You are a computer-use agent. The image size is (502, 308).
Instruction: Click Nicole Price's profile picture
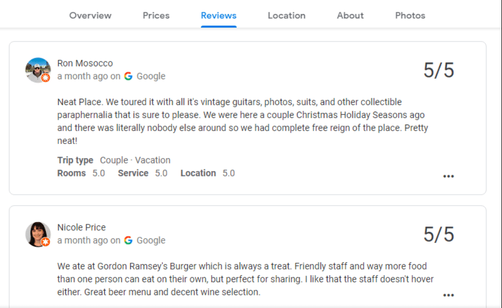[37, 234]
